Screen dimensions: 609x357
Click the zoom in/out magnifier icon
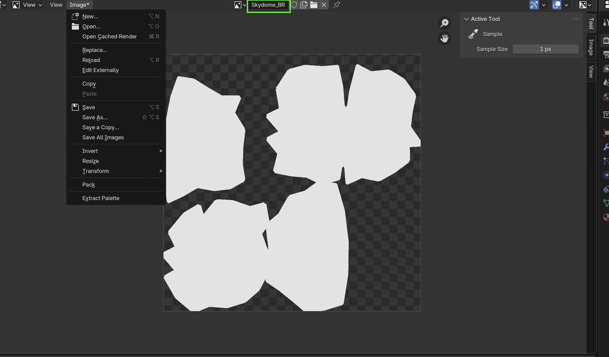tap(444, 23)
